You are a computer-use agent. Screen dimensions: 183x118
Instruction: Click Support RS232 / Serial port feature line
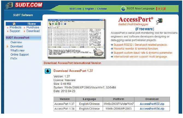coord(140,45)
